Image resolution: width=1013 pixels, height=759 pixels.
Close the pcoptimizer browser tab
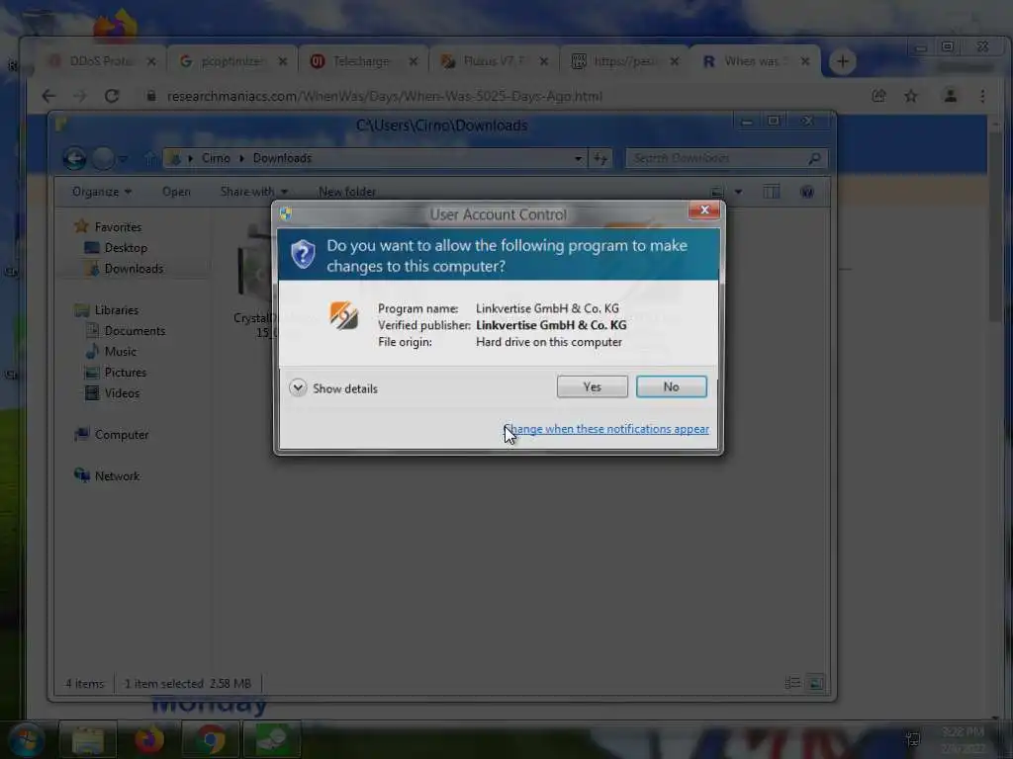282,61
